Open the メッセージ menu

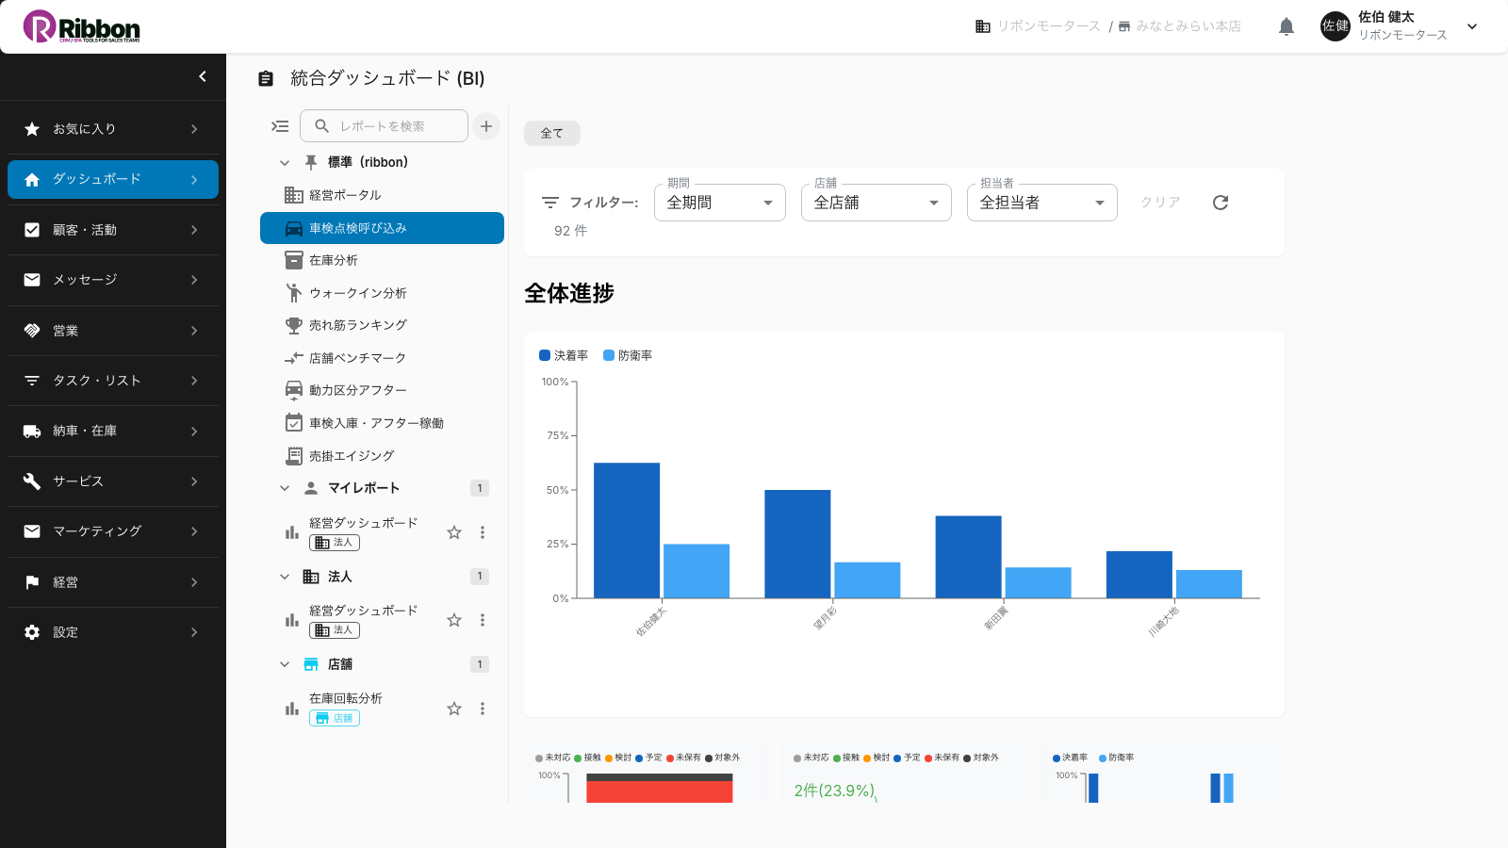113,280
